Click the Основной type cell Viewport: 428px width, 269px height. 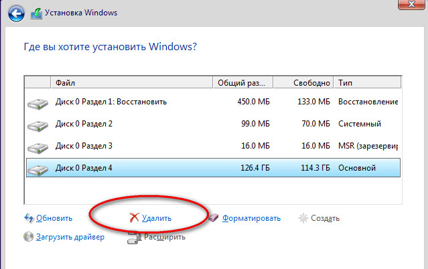(x=357, y=168)
